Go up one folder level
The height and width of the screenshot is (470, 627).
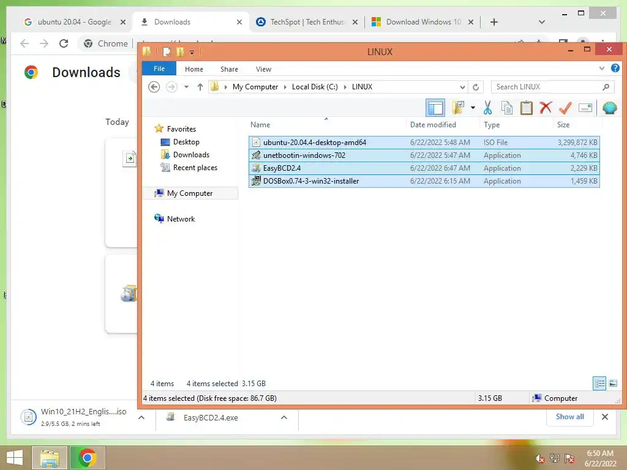click(x=200, y=87)
